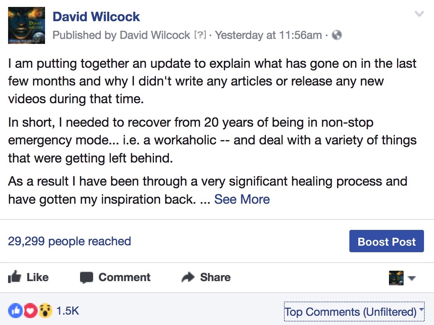Open the Top Comments (Unfiltered) dropdown

(x=354, y=312)
